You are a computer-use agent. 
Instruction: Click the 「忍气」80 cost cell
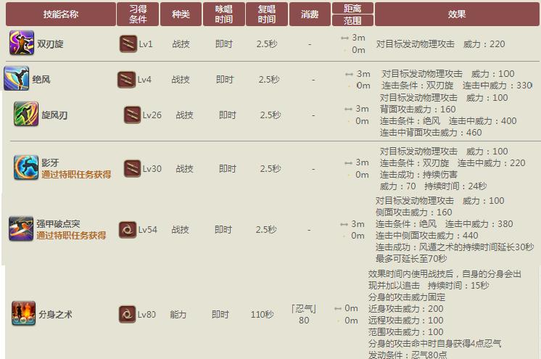[304, 315]
